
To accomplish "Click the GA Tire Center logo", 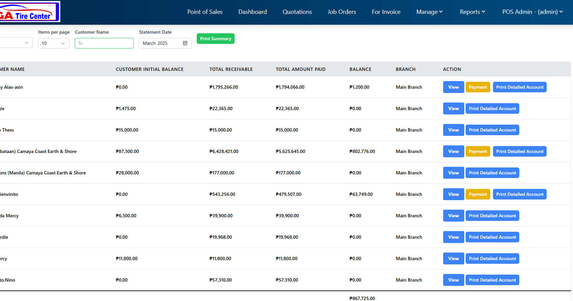I will 29,12.
